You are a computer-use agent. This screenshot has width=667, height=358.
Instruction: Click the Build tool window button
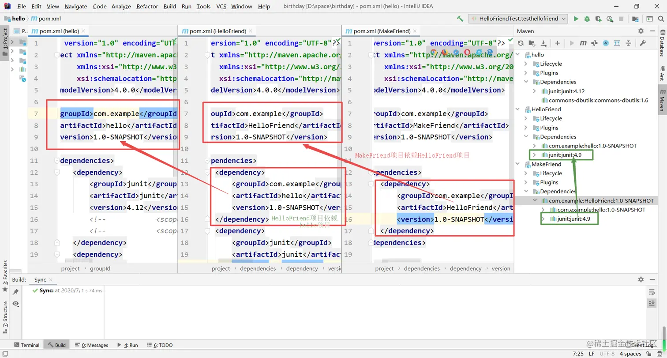coord(57,345)
